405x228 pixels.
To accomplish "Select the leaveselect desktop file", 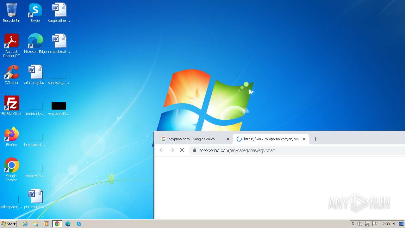I will coord(35,139).
